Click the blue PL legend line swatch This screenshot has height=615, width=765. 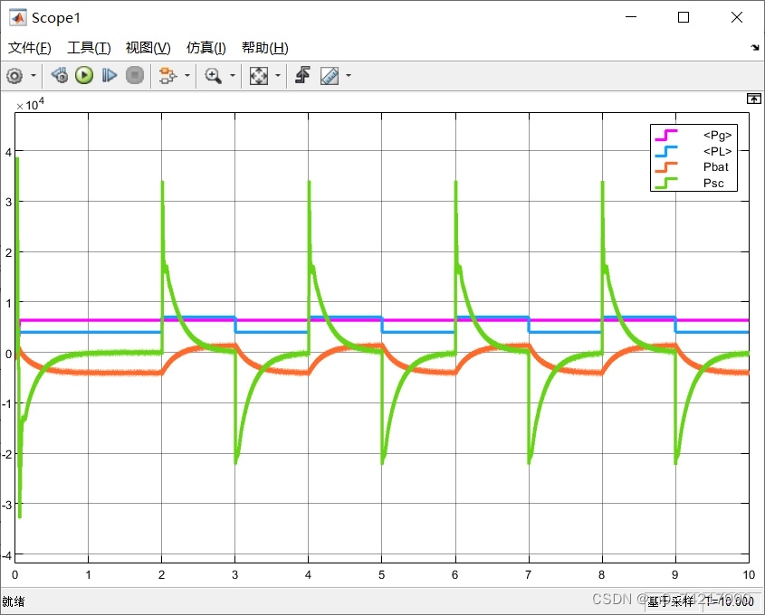pyautogui.click(x=666, y=151)
